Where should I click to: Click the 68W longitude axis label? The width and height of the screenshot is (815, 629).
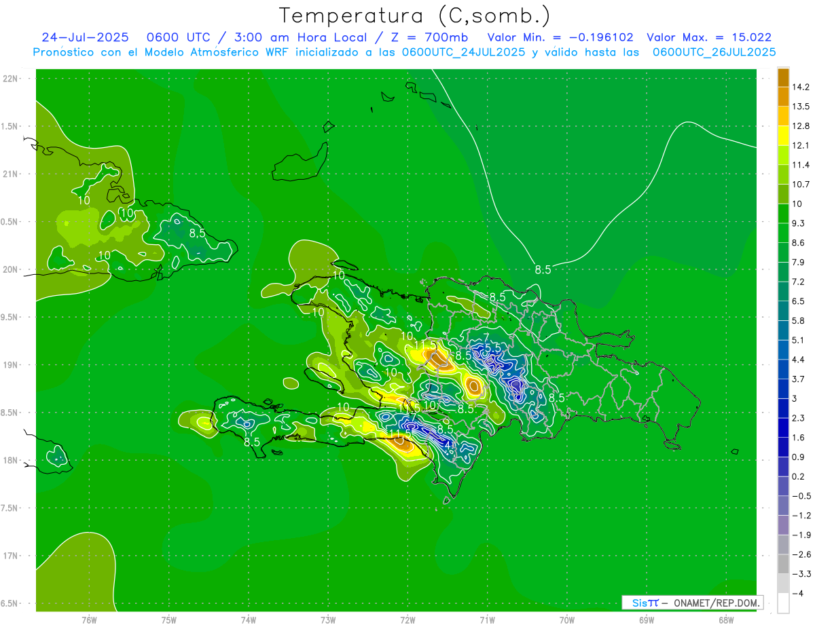click(726, 620)
